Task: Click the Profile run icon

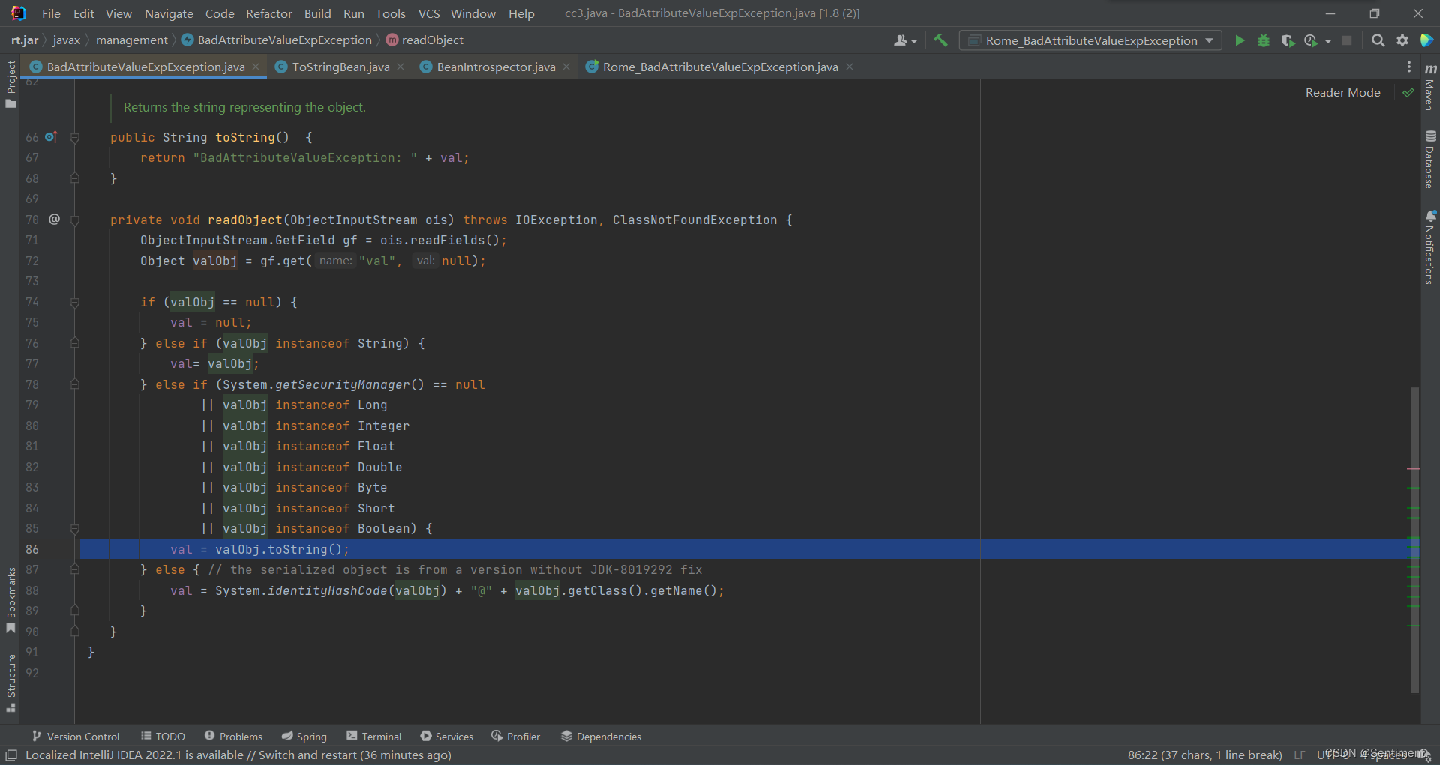Action: click(1311, 40)
